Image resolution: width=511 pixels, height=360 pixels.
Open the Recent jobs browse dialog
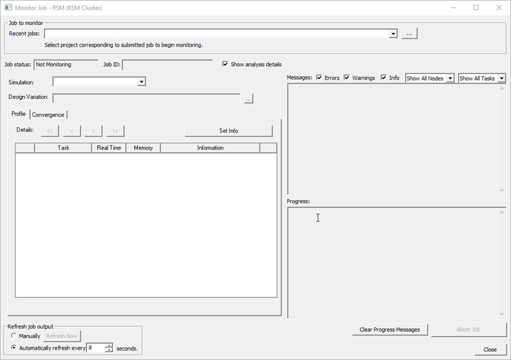(409, 33)
